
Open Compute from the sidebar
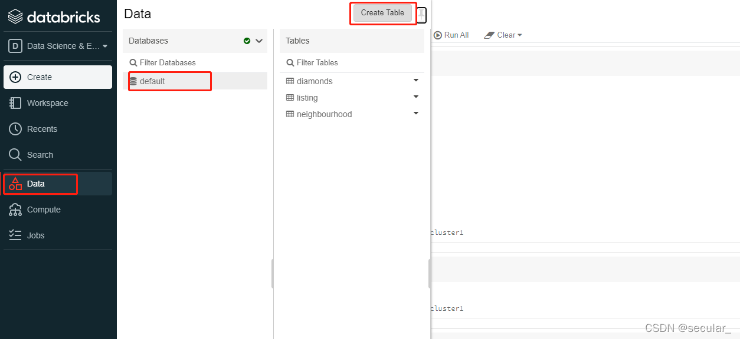click(x=58, y=210)
